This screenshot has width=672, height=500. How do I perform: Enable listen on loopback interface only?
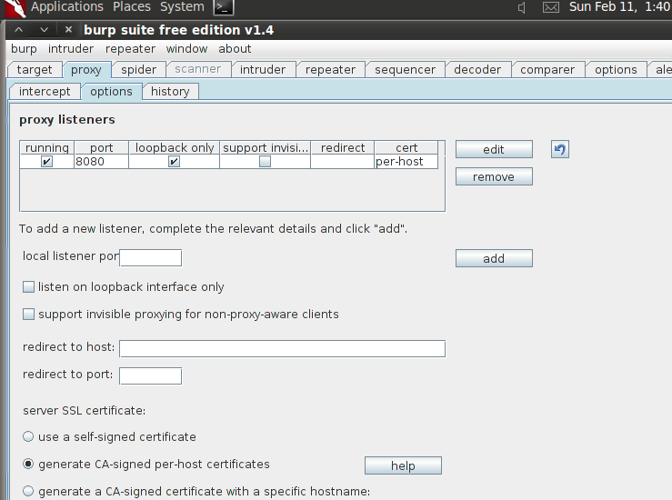click(x=29, y=287)
